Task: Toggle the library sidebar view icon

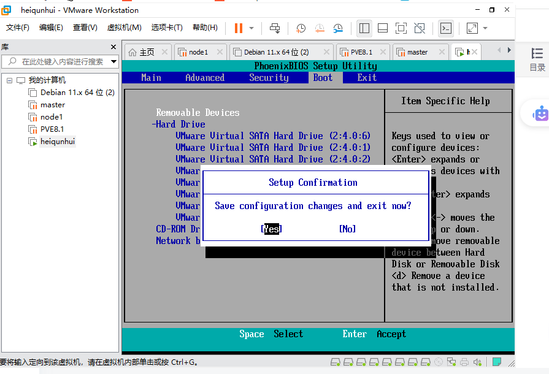Action: tap(364, 28)
